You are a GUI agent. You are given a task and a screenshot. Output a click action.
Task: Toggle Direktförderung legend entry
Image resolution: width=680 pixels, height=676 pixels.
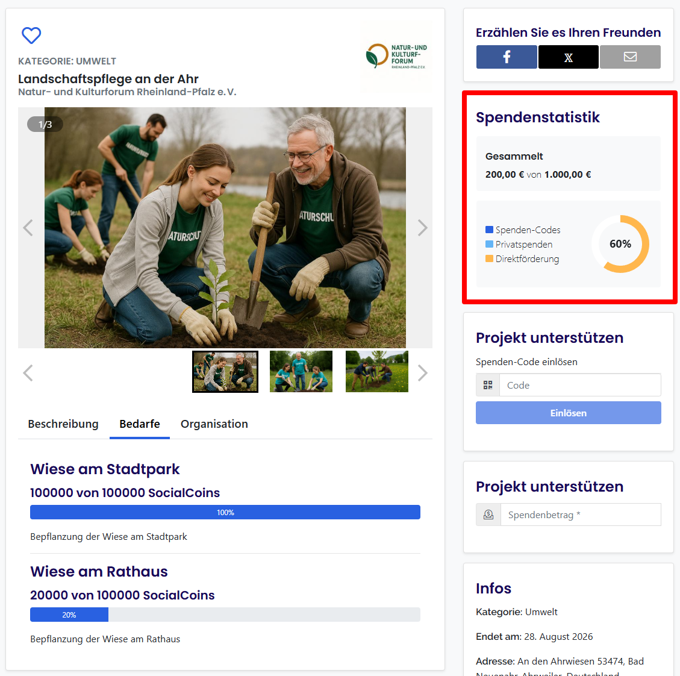522,259
